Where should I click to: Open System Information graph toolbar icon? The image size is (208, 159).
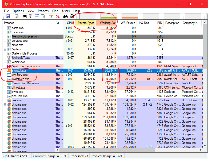(x=25, y=16)
